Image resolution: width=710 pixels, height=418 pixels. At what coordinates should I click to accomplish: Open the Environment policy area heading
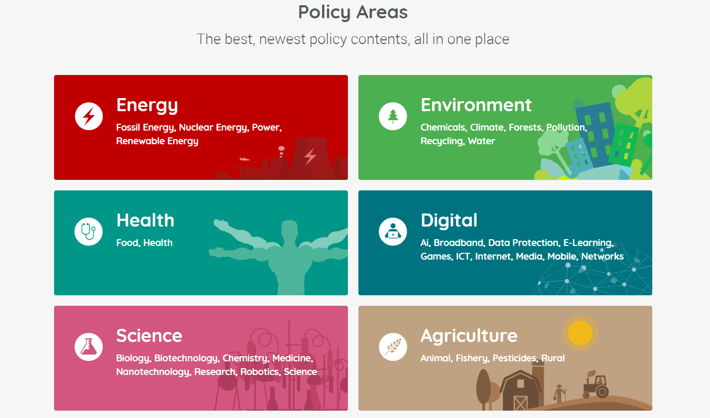[x=476, y=105]
